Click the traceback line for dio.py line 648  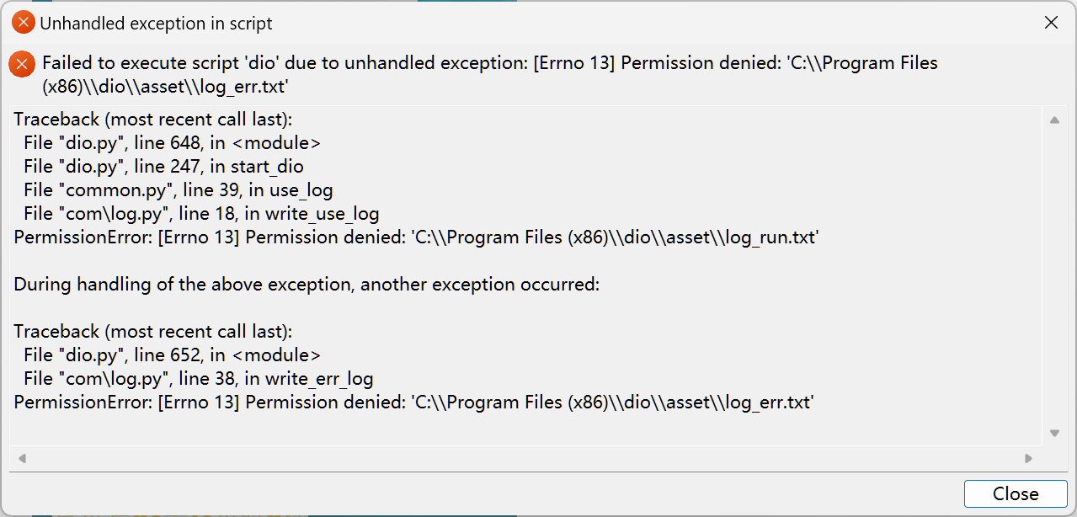click(172, 143)
